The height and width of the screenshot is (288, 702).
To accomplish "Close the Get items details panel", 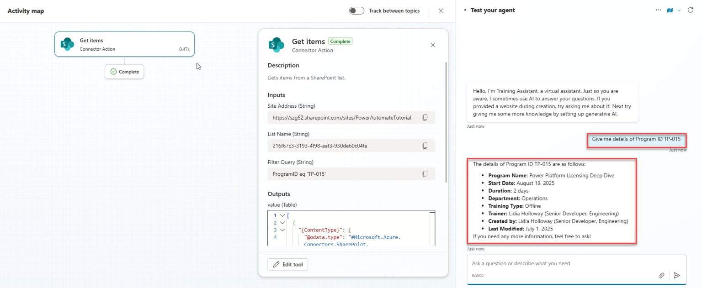I will (433, 45).
